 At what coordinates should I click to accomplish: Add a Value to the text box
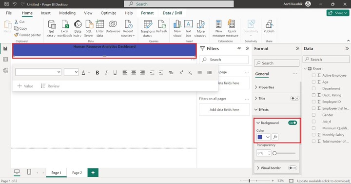click(x=25, y=86)
